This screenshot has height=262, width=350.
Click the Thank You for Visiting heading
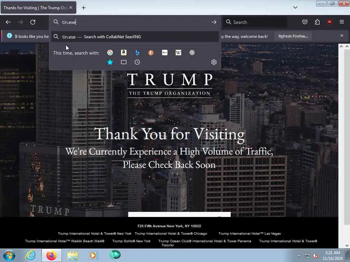pos(170,134)
